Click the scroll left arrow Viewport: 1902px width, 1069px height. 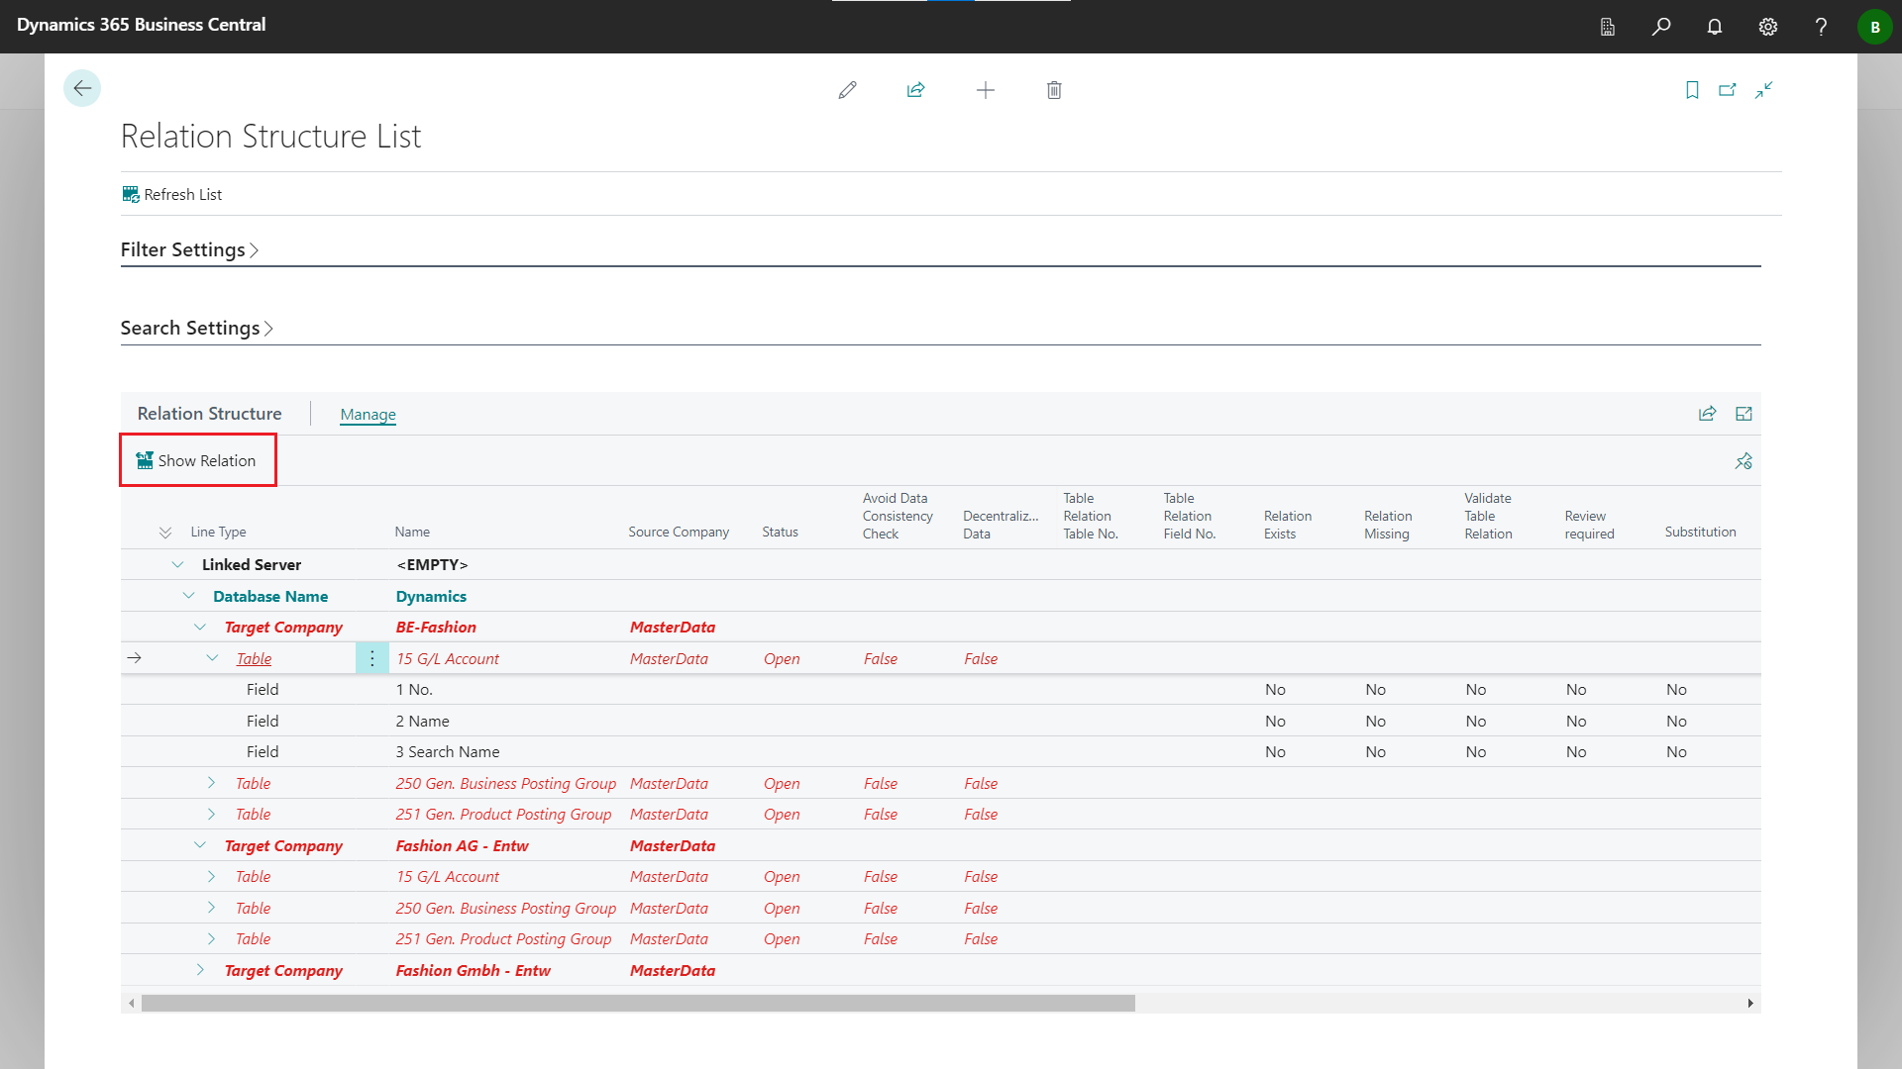[131, 1004]
